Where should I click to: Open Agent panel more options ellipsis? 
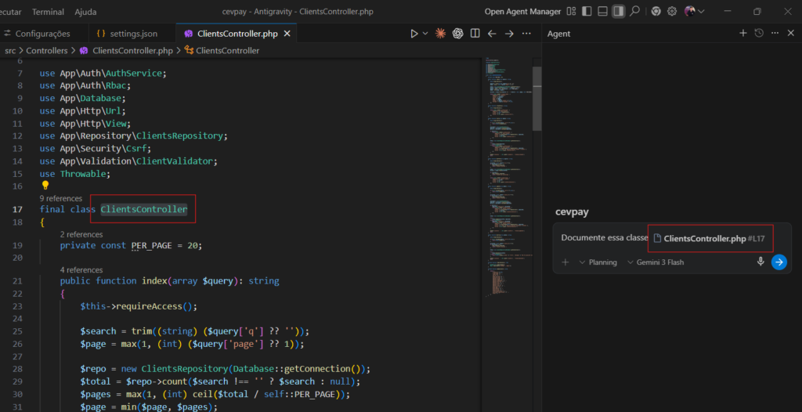[x=775, y=33]
